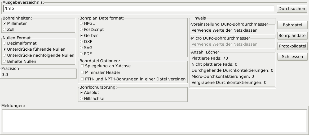Generate the Bohrdatei drill file
309x135 pixels.
pyautogui.click(x=292, y=25)
